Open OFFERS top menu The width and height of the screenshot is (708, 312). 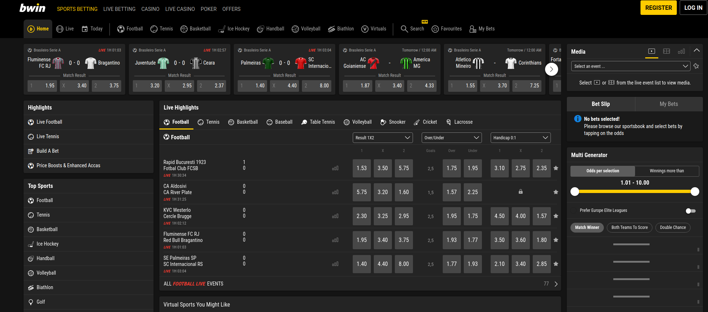(x=231, y=9)
